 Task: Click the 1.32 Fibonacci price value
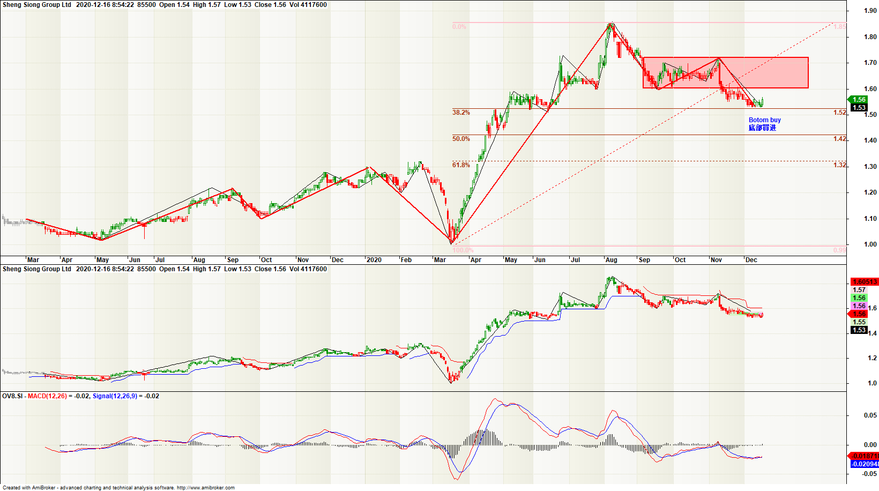click(x=840, y=165)
